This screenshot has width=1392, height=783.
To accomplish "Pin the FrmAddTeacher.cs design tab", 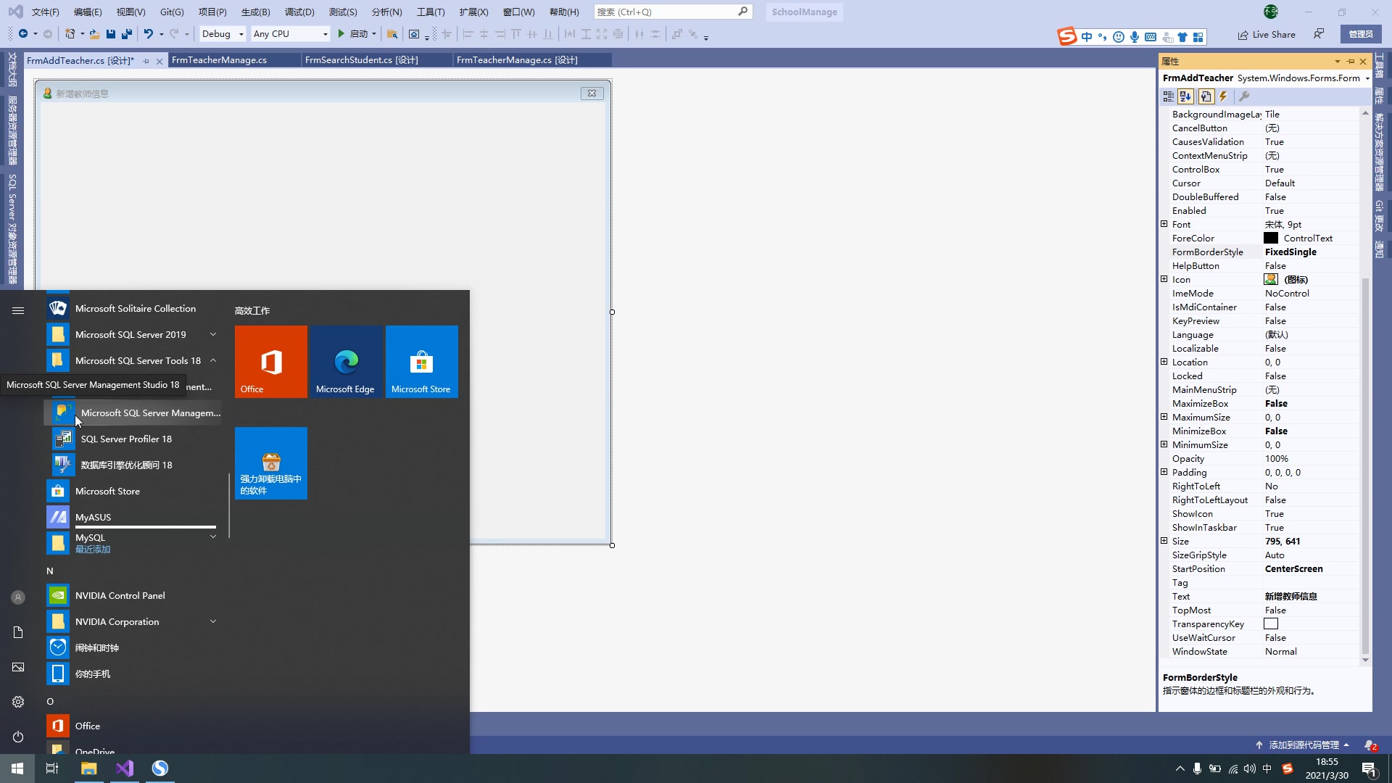I will 146,61.
